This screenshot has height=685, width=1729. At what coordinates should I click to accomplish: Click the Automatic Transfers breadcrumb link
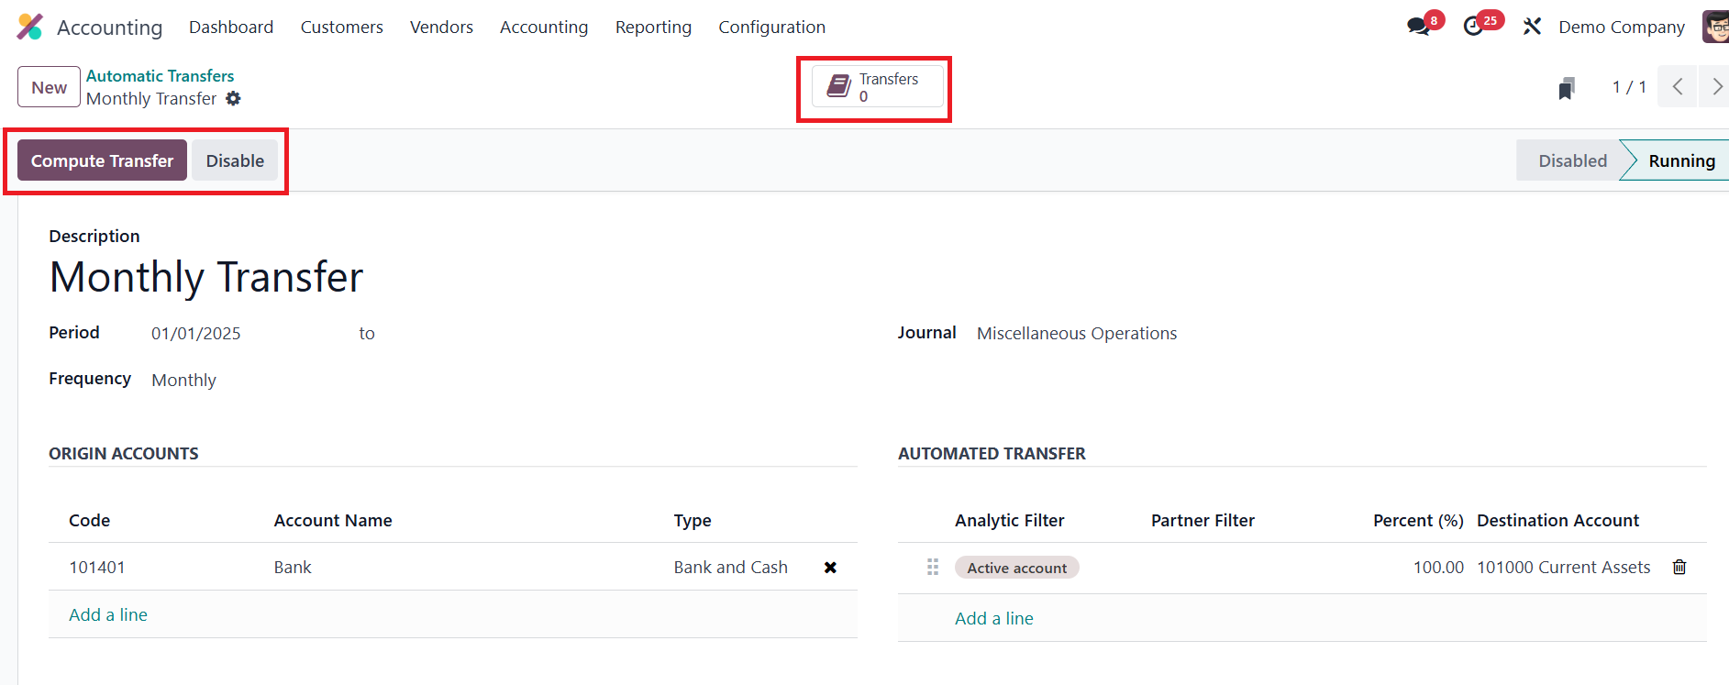point(160,75)
